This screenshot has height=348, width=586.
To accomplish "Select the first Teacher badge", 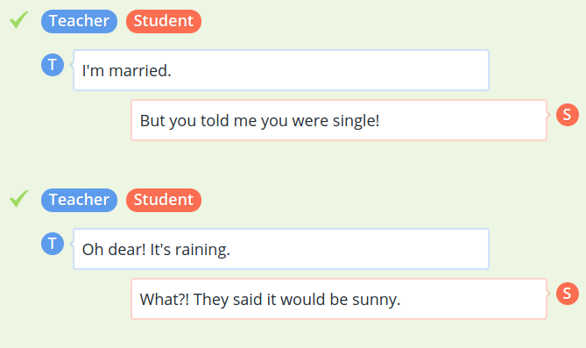I will tap(79, 21).
